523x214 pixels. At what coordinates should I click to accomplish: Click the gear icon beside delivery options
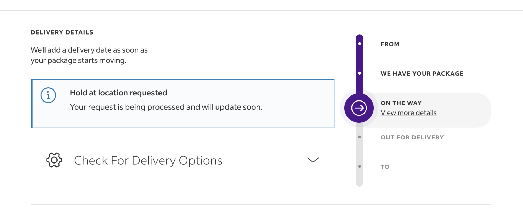[54, 160]
